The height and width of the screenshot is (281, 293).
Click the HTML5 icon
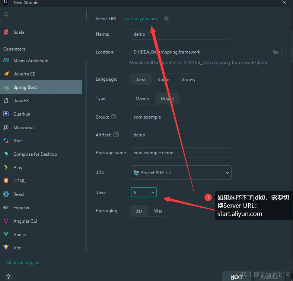(x=6, y=181)
